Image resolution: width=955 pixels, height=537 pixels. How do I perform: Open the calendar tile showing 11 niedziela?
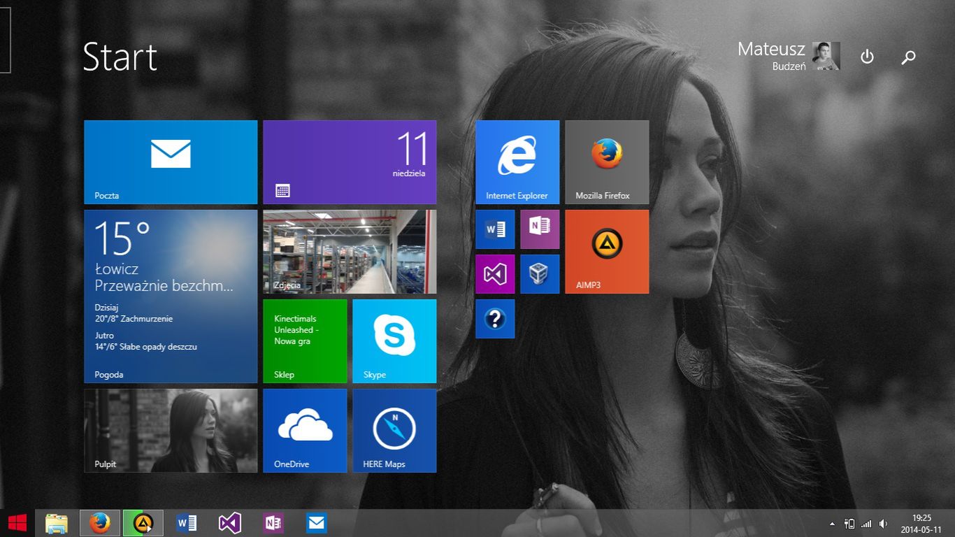coord(350,162)
